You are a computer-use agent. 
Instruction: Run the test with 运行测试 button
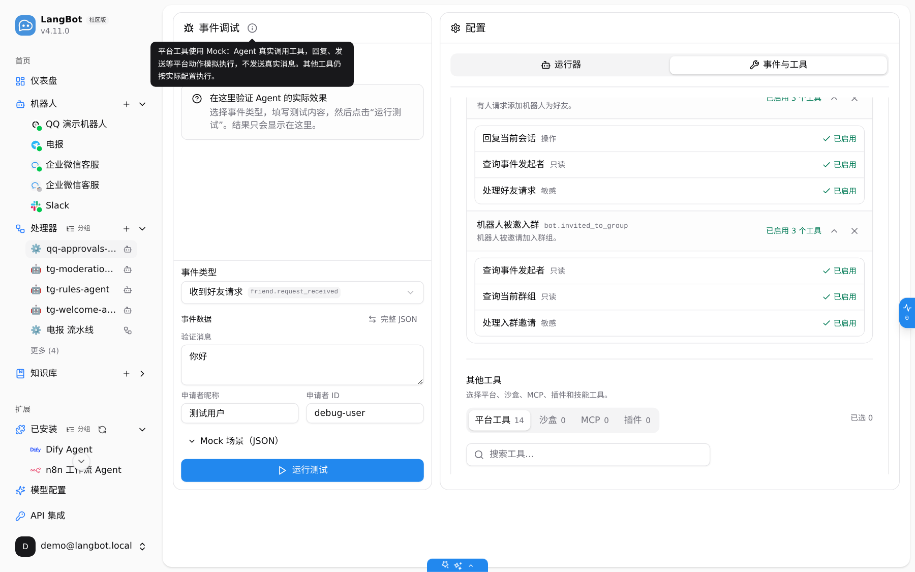[302, 470]
